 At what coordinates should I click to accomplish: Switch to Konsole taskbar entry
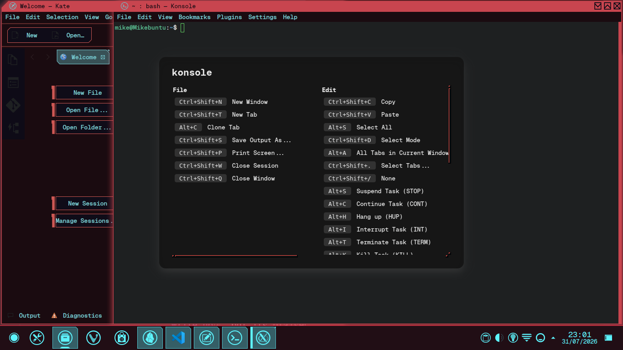[235, 338]
